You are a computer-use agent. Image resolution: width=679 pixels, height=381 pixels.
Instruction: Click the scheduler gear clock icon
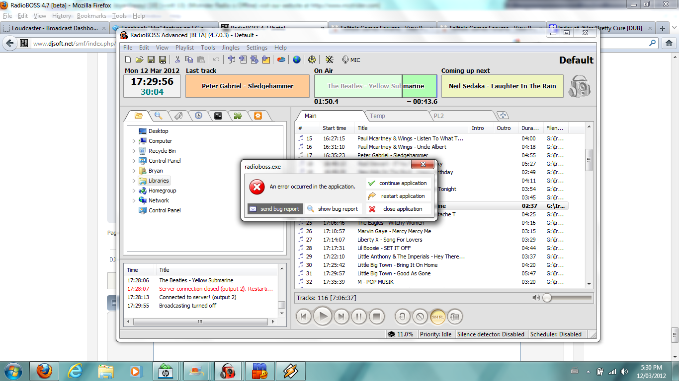click(312, 60)
